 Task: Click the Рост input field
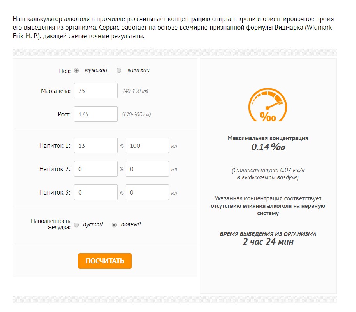[96, 114]
